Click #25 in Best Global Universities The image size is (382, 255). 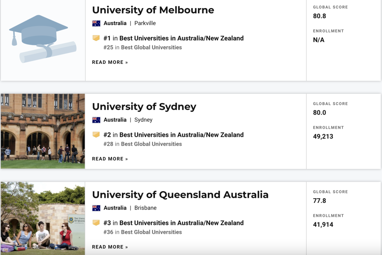tap(143, 48)
